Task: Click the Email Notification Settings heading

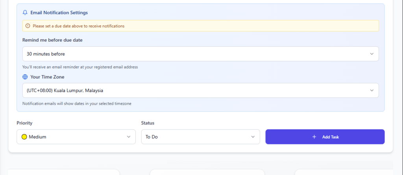Action: coord(59,13)
